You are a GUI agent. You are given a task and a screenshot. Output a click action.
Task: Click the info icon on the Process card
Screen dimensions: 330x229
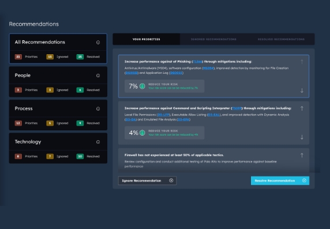[x=98, y=109]
